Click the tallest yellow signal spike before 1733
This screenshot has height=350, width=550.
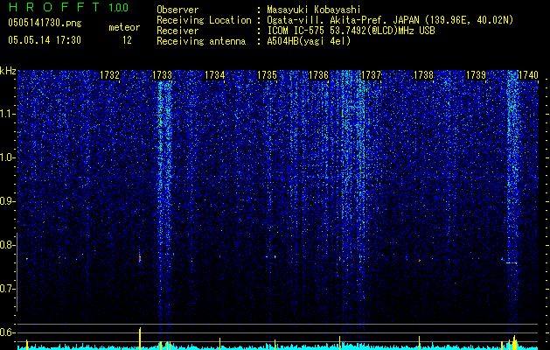pos(140,339)
